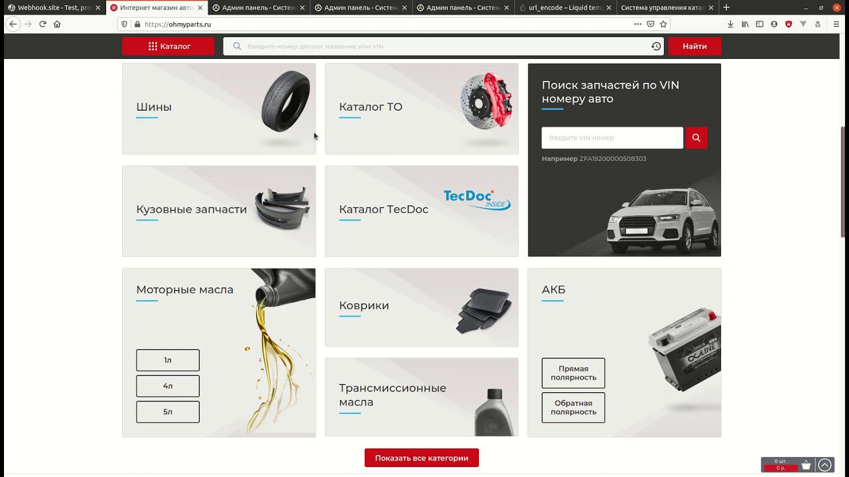Click the magnifier icon in main search bar
Screen dimensions: 849x477
pyautogui.click(x=237, y=46)
